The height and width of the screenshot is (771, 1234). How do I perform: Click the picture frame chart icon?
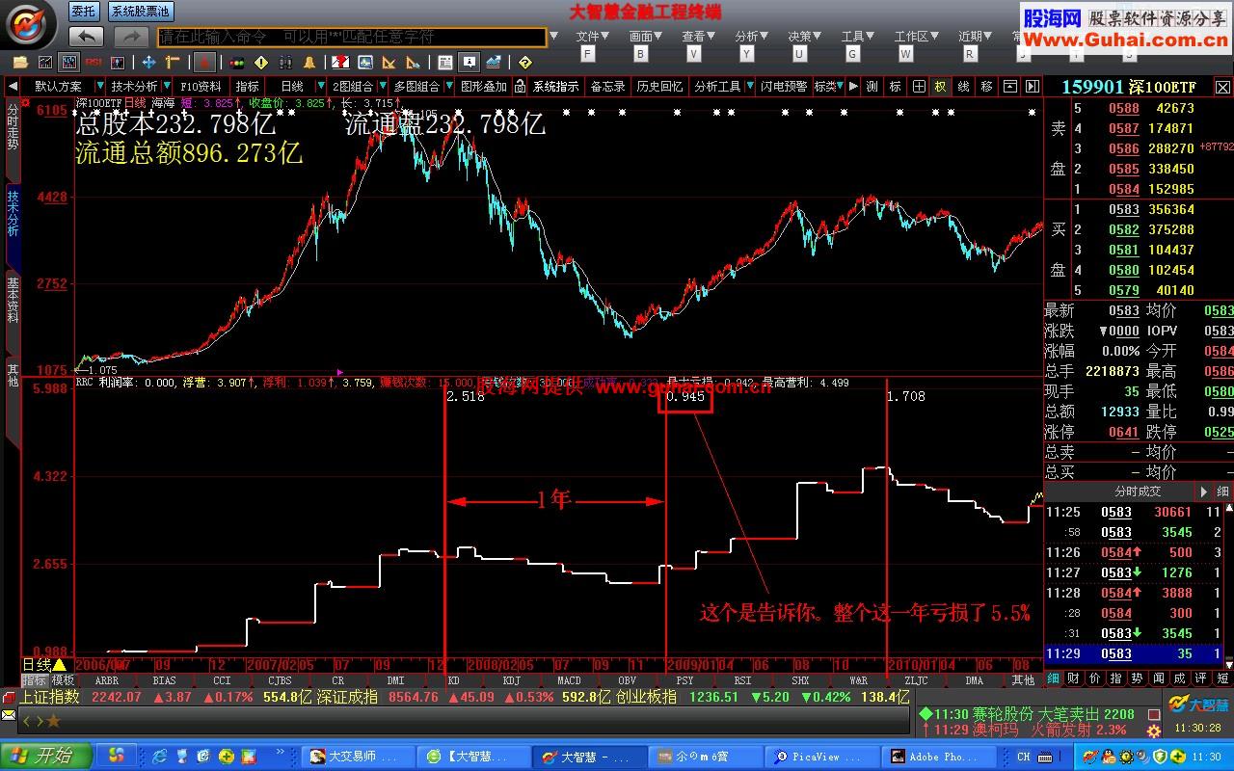click(x=365, y=63)
